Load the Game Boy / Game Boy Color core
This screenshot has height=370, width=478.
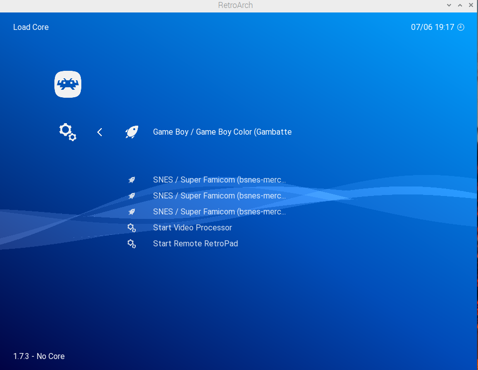(x=222, y=132)
